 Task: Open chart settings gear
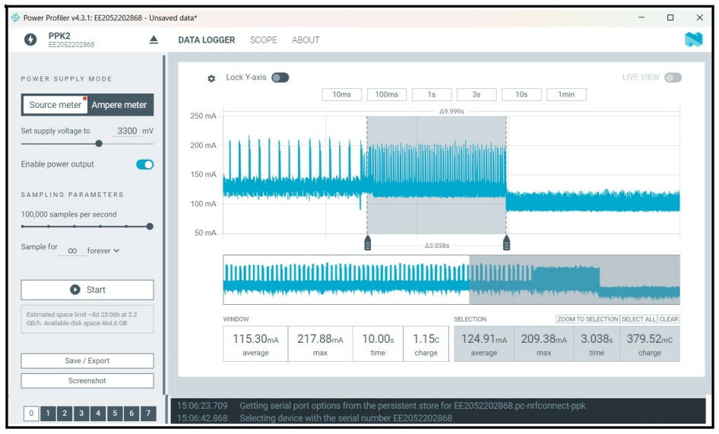[211, 78]
